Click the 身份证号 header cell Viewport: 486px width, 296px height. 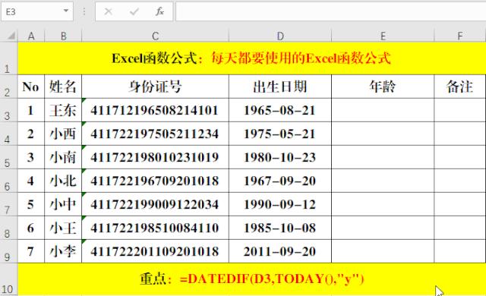155,87
